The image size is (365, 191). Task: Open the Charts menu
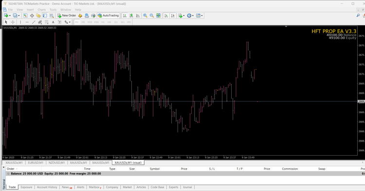pos(42,10)
